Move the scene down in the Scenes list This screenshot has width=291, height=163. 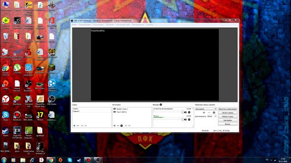(85, 126)
